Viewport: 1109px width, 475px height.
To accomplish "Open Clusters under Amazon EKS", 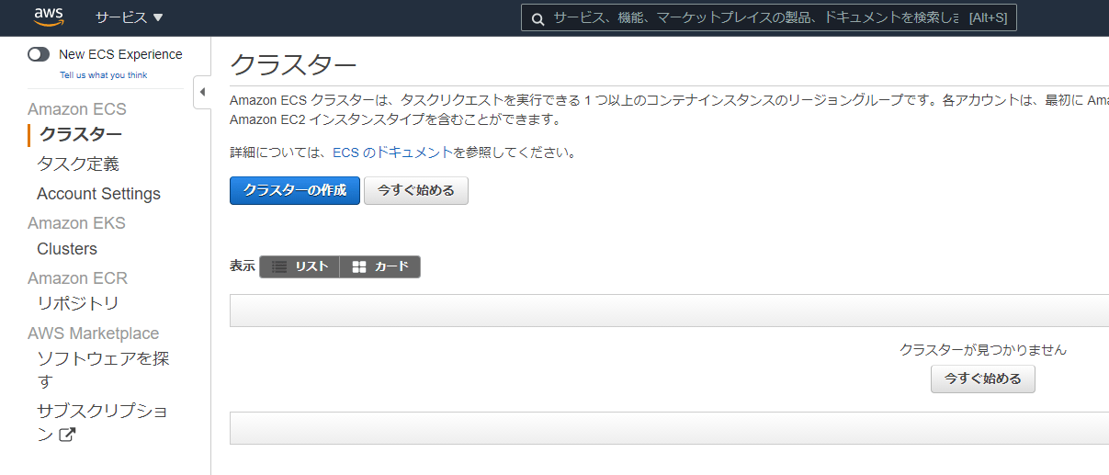I will pos(67,249).
